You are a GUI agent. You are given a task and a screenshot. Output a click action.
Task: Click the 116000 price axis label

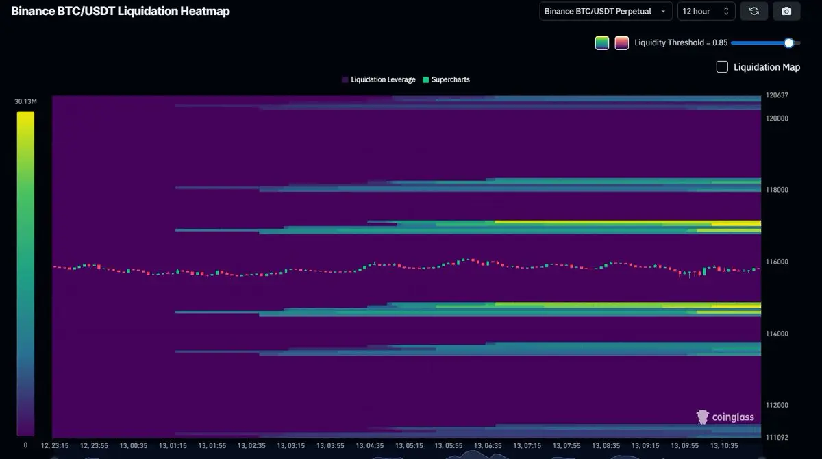[x=777, y=262]
